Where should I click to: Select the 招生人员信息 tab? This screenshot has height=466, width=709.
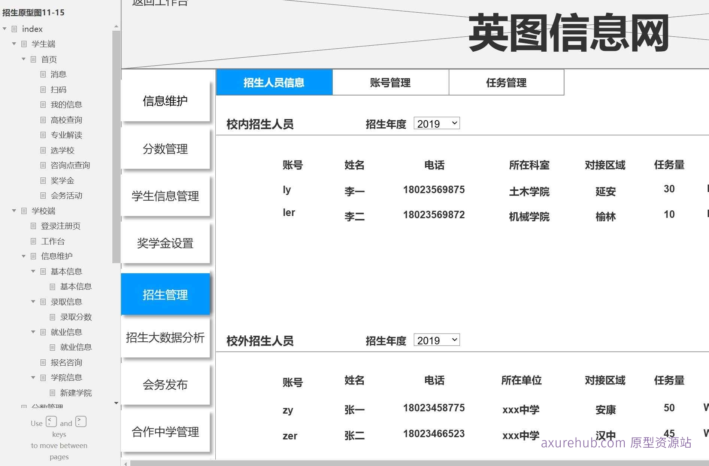[x=274, y=83]
